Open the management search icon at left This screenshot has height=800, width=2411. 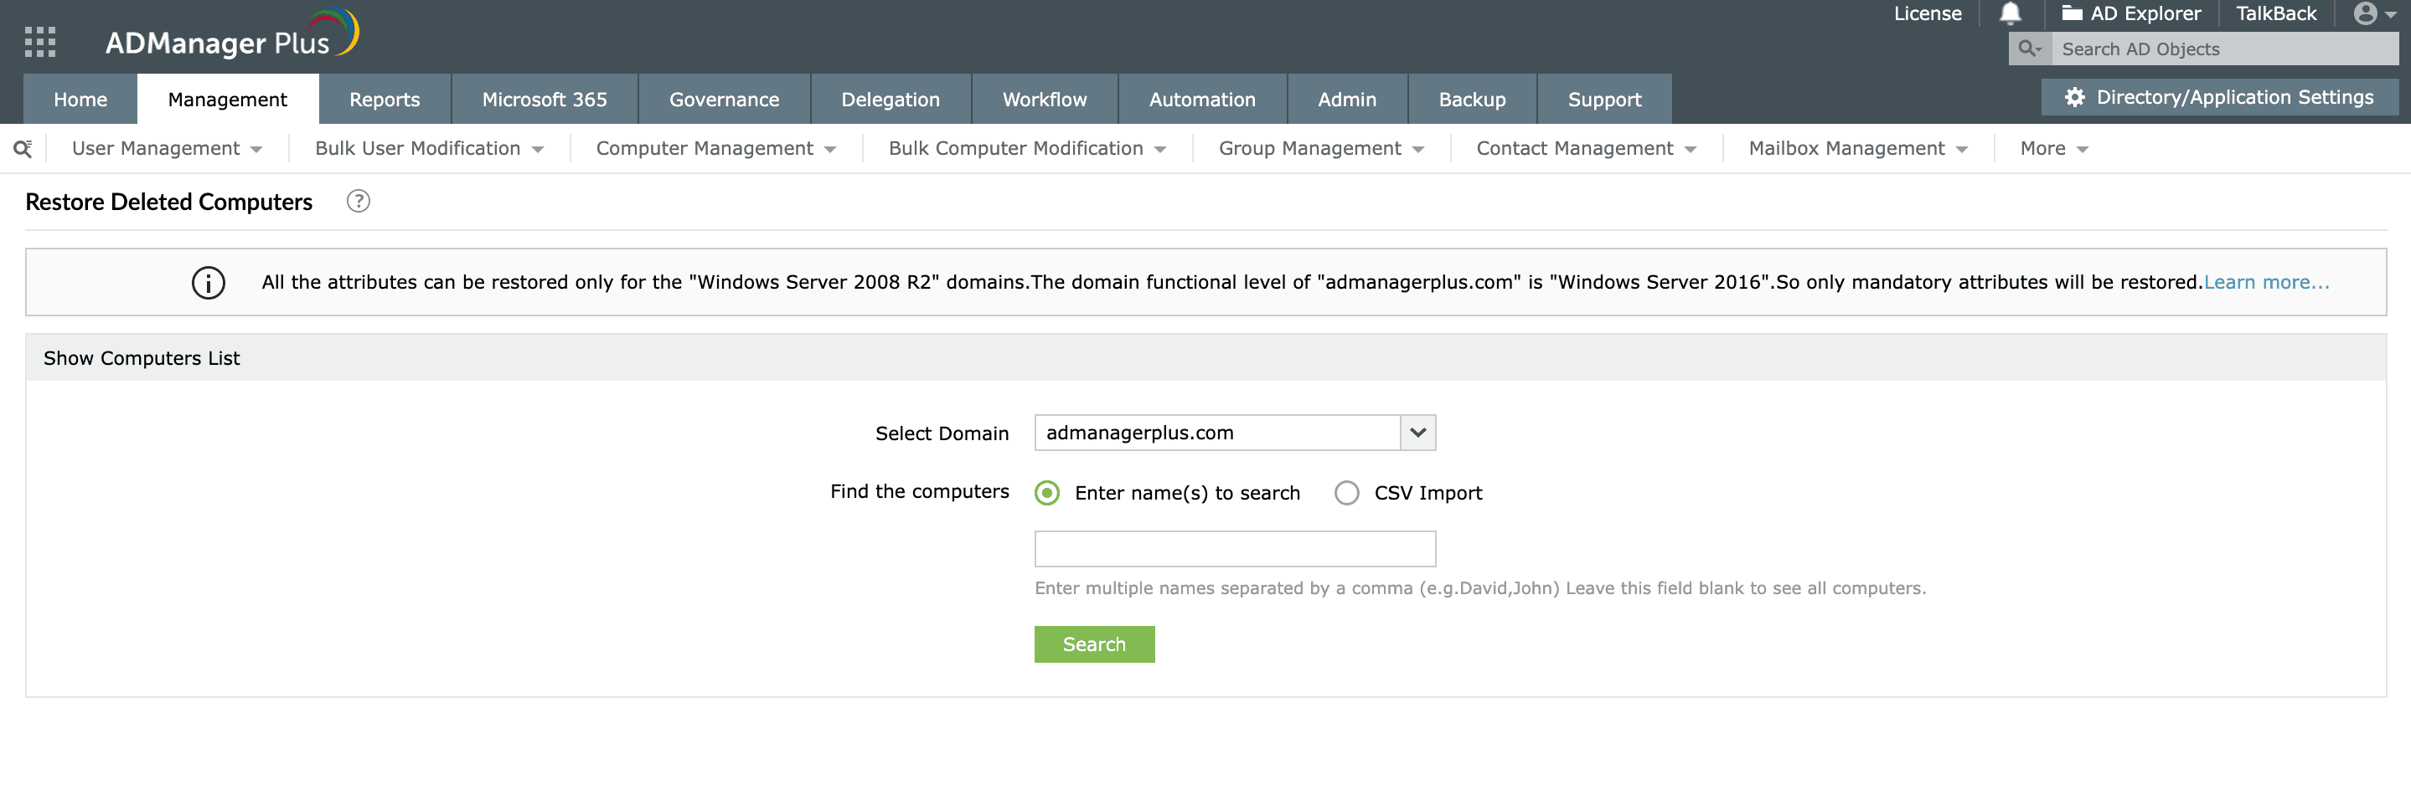23,150
